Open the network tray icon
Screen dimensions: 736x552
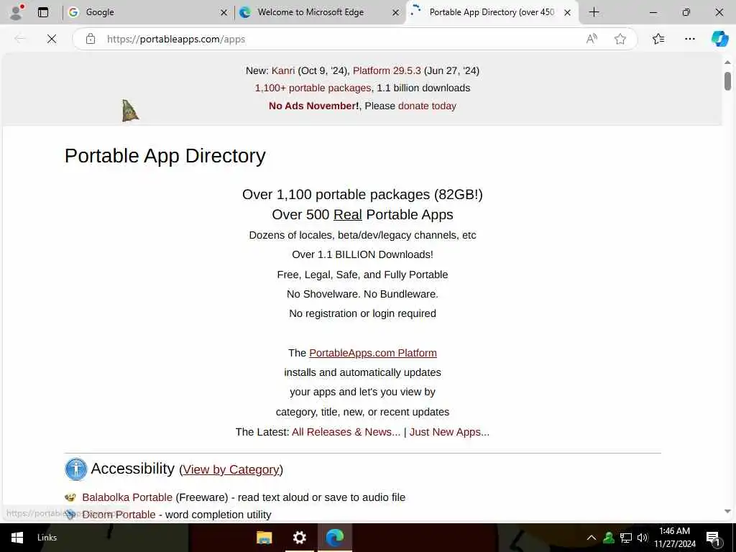point(626,538)
